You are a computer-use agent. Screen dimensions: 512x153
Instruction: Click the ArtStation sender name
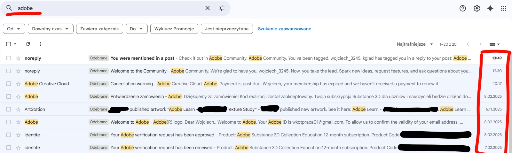click(x=35, y=109)
